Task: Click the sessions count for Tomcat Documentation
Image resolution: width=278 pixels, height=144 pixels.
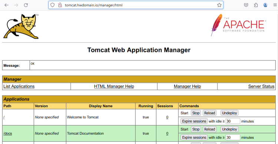Action: pos(167,133)
